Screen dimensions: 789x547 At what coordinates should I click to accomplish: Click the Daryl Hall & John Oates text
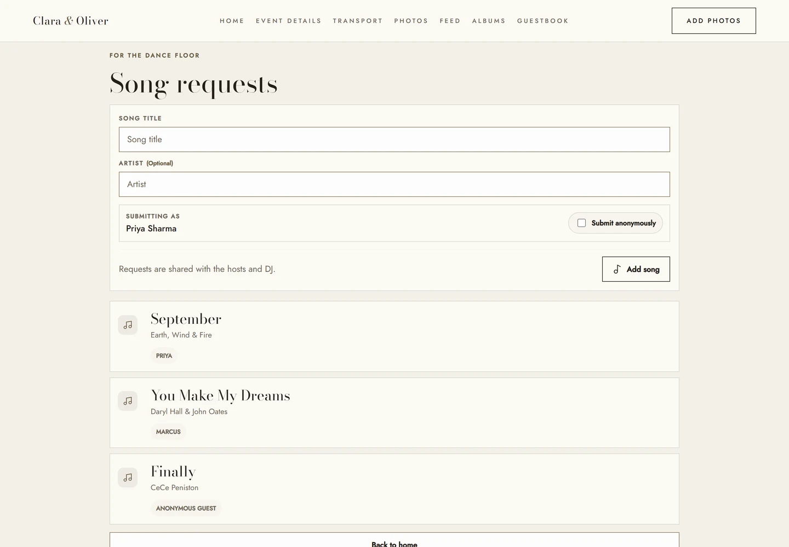pos(189,411)
